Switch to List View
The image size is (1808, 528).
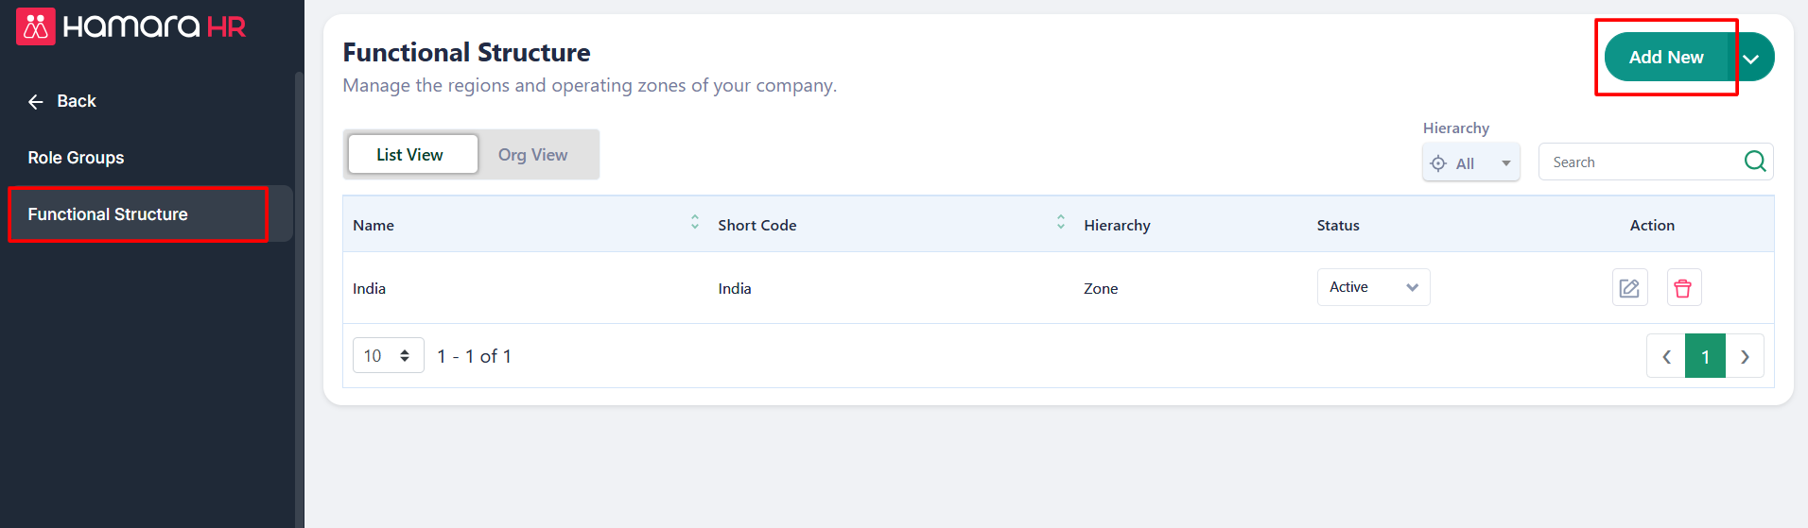[409, 155]
